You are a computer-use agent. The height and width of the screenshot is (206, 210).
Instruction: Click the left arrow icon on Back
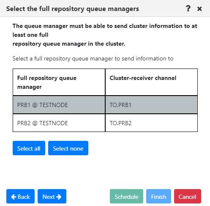[14, 197]
